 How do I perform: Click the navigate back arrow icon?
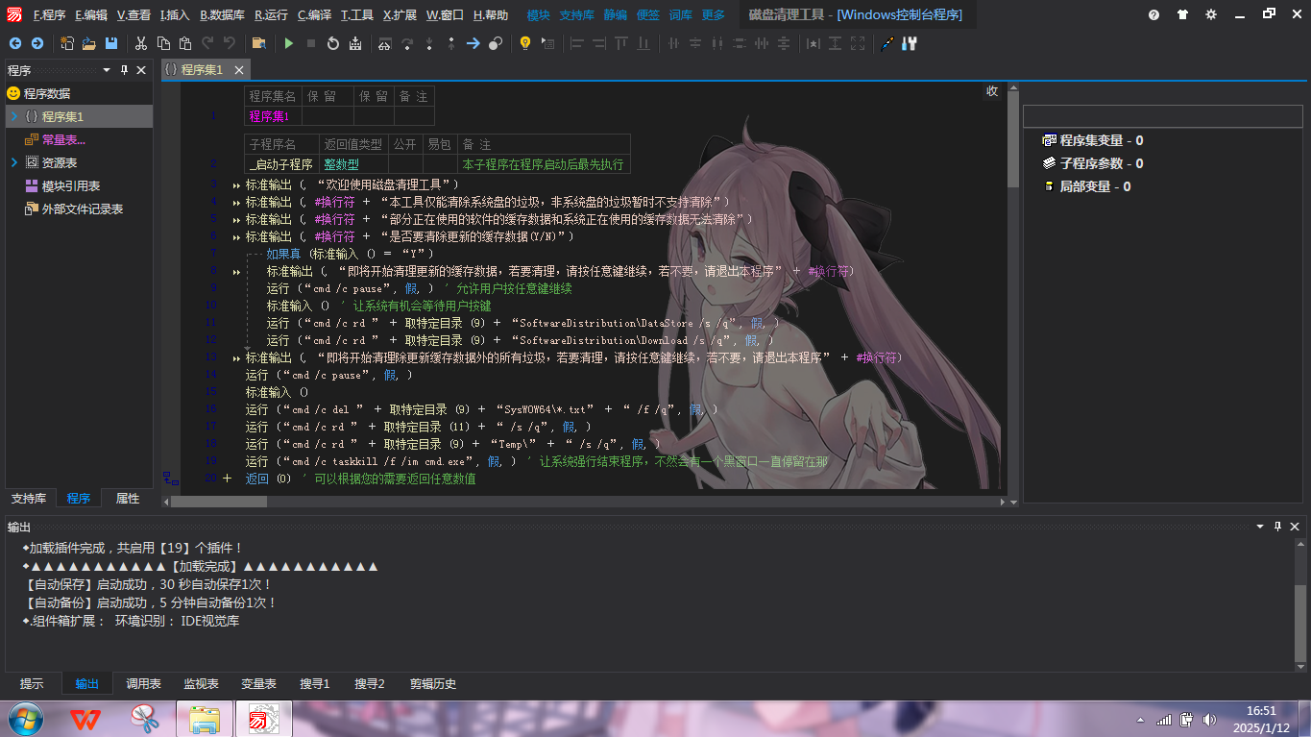(13, 43)
